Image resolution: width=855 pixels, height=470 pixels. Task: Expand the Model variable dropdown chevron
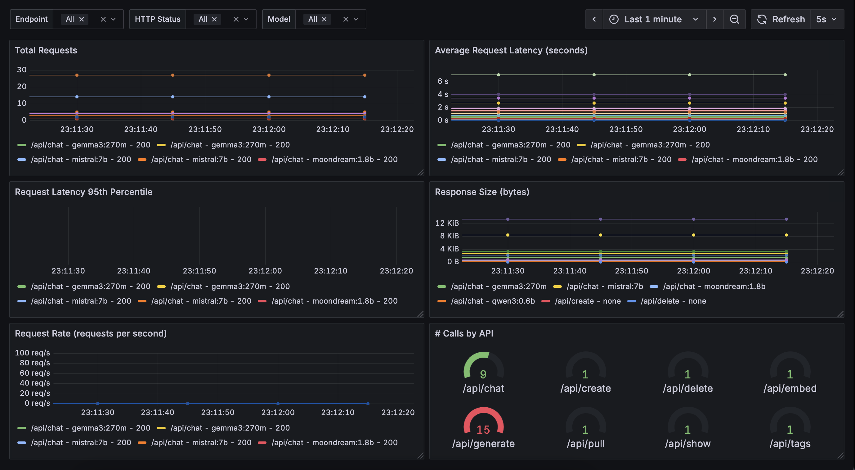tap(356, 19)
